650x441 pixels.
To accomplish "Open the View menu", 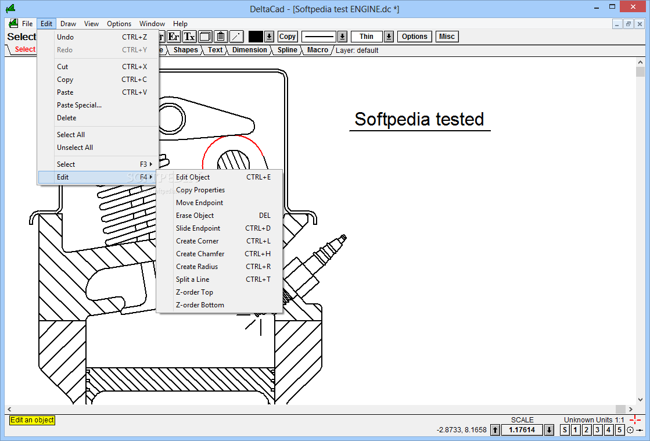I will click(91, 24).
